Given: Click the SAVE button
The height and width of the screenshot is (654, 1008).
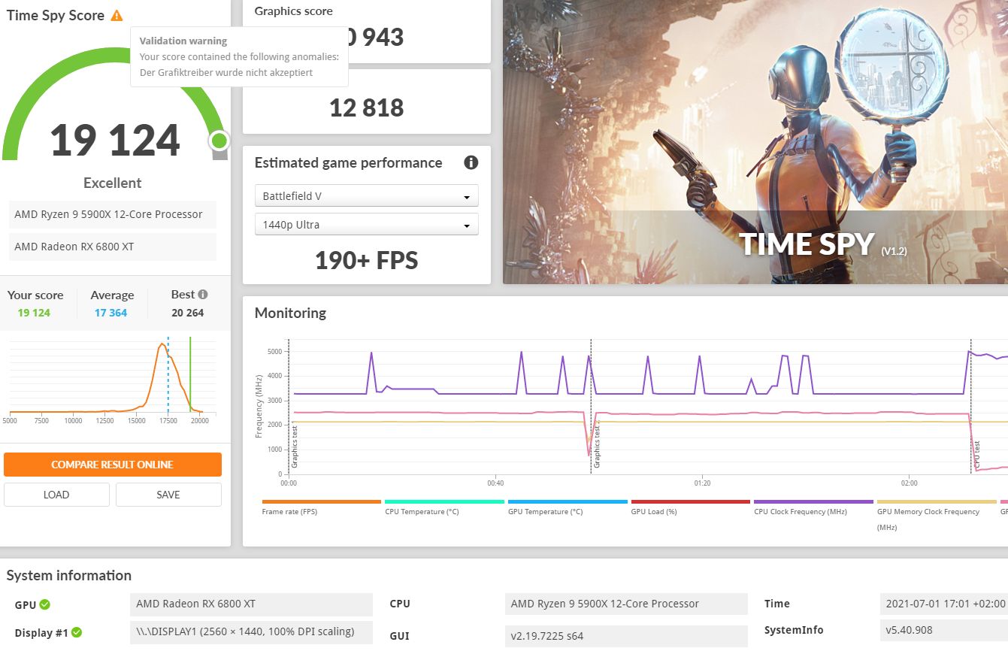Looking at the screenshot, I should click(168, 495).
